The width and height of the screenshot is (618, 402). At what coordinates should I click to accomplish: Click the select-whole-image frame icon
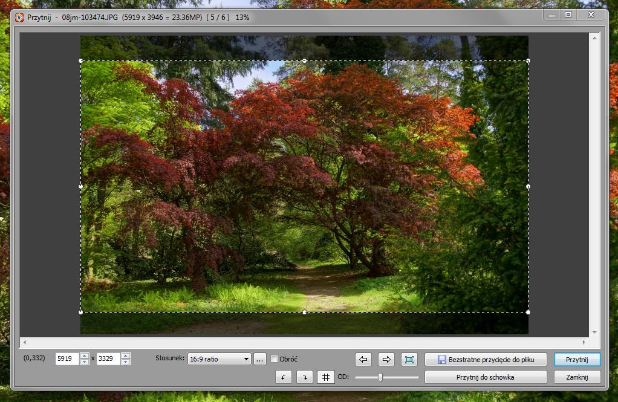click(x=409, y=359)
